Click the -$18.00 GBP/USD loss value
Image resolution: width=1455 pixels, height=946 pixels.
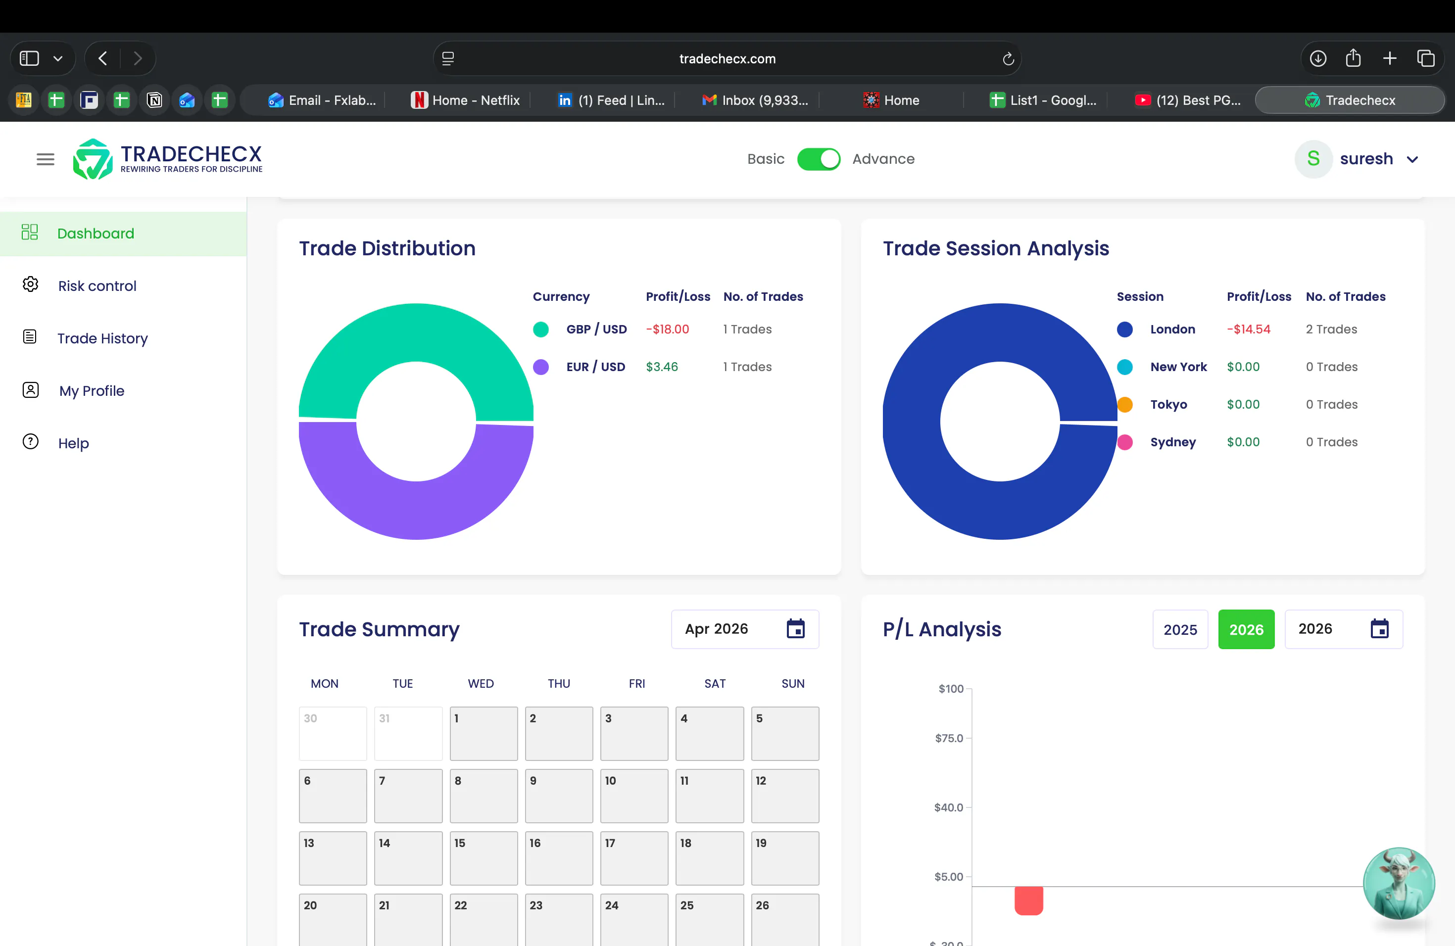click(668, 330)
